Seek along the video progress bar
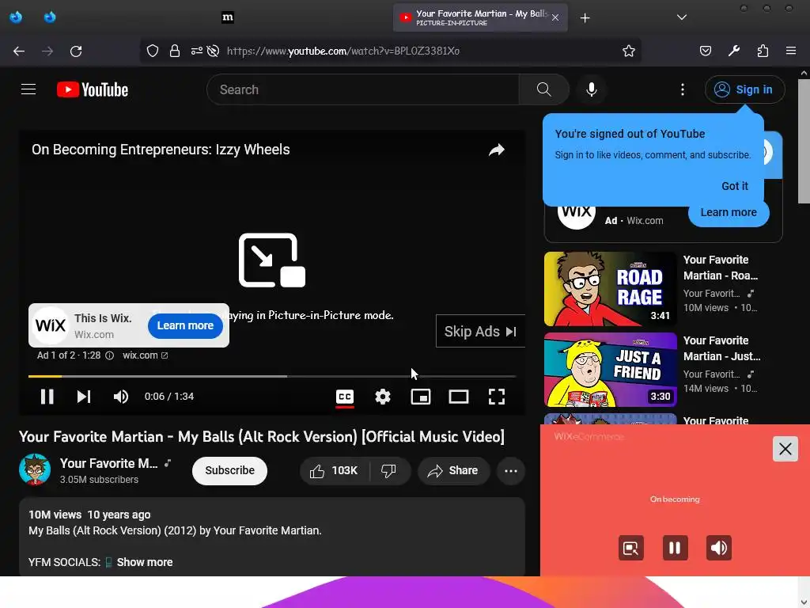The image size is (810, 608). [272, 376]
